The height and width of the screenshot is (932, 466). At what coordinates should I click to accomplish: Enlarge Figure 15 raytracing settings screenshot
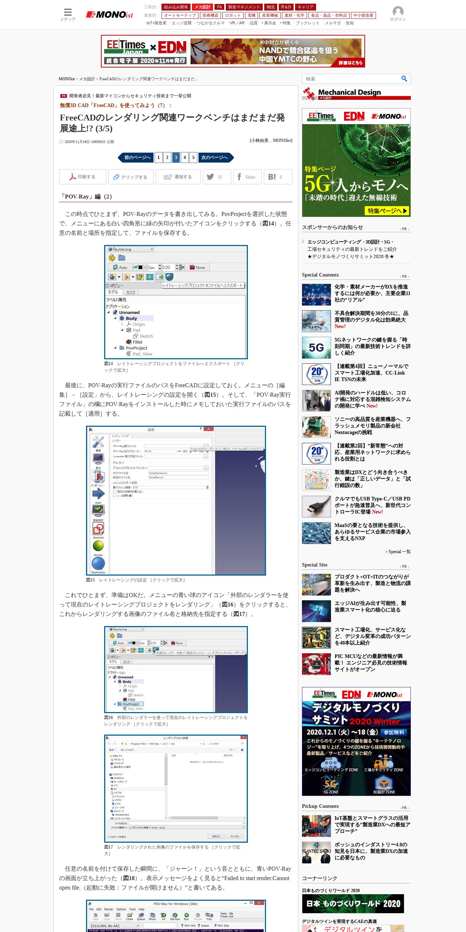click(x=176, y=500)
